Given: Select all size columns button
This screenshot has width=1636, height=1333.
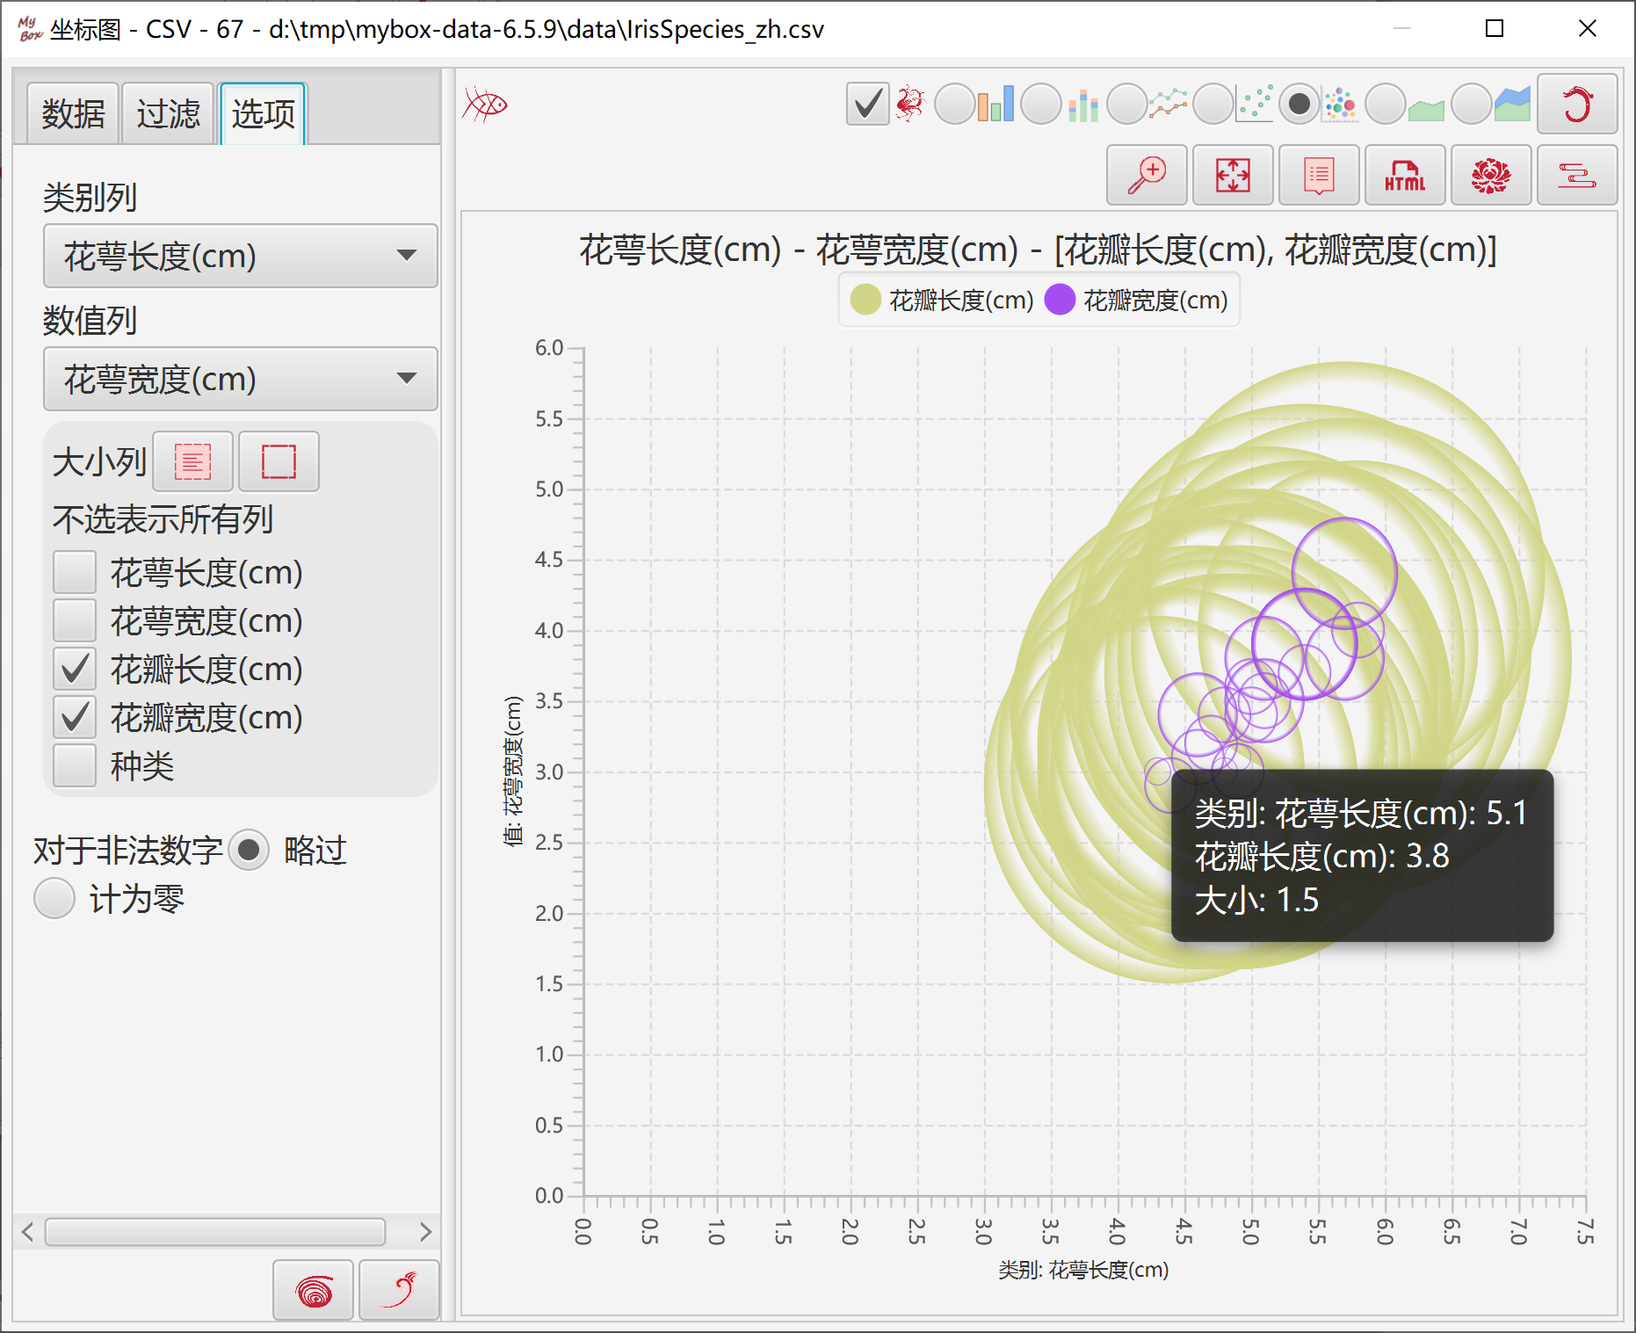Looking at the screenshot, I should click(x=192, y=461).
